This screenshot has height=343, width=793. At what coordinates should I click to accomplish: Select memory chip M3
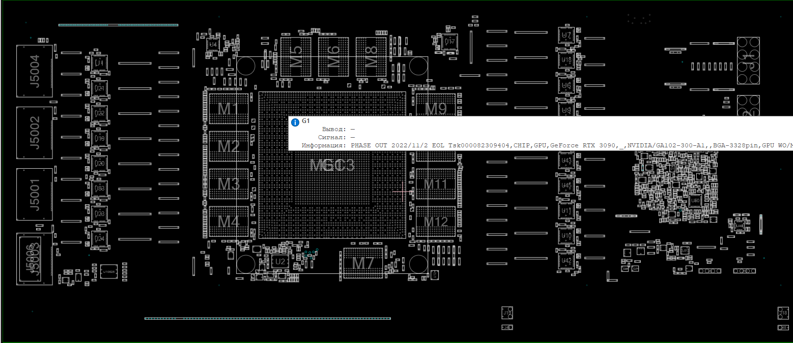click(229, 184)
